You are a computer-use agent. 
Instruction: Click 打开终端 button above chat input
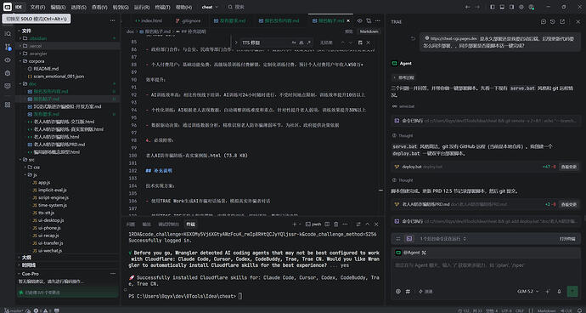(567, 238)
